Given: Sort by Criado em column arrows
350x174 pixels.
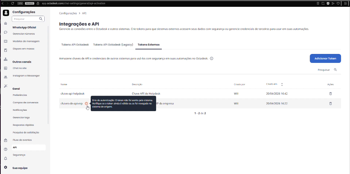Looking at the screenshot, I should (282, 84).
